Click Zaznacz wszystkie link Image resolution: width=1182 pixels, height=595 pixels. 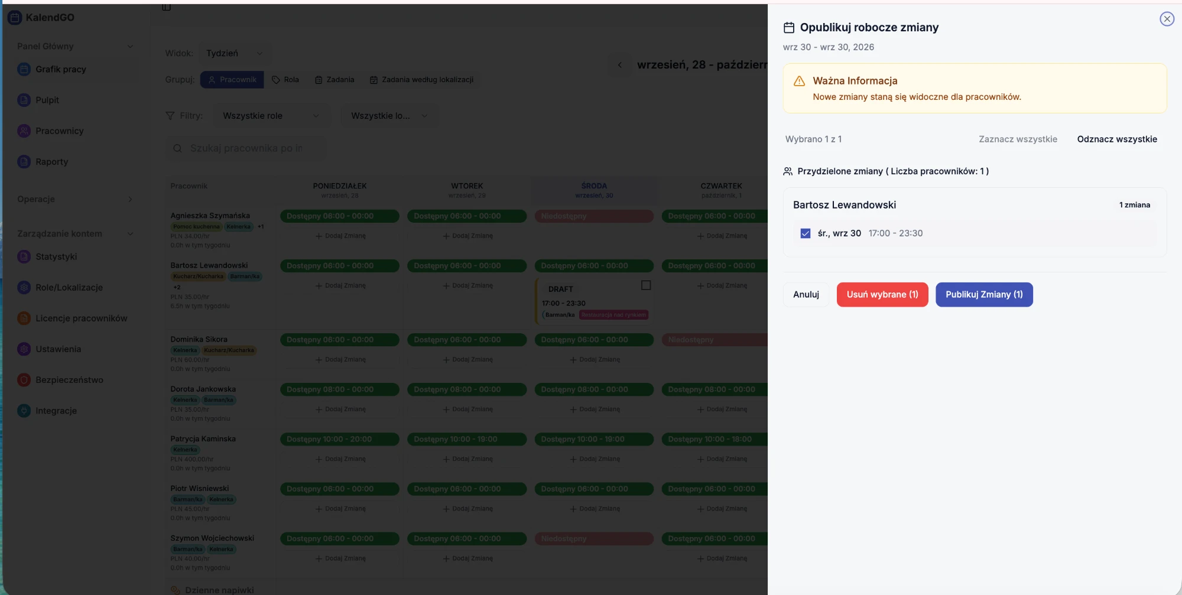coord(1018,139)
